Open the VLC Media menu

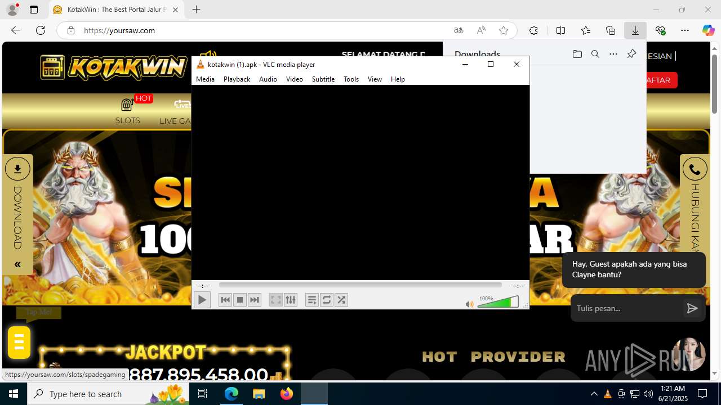tap(205, 79)
